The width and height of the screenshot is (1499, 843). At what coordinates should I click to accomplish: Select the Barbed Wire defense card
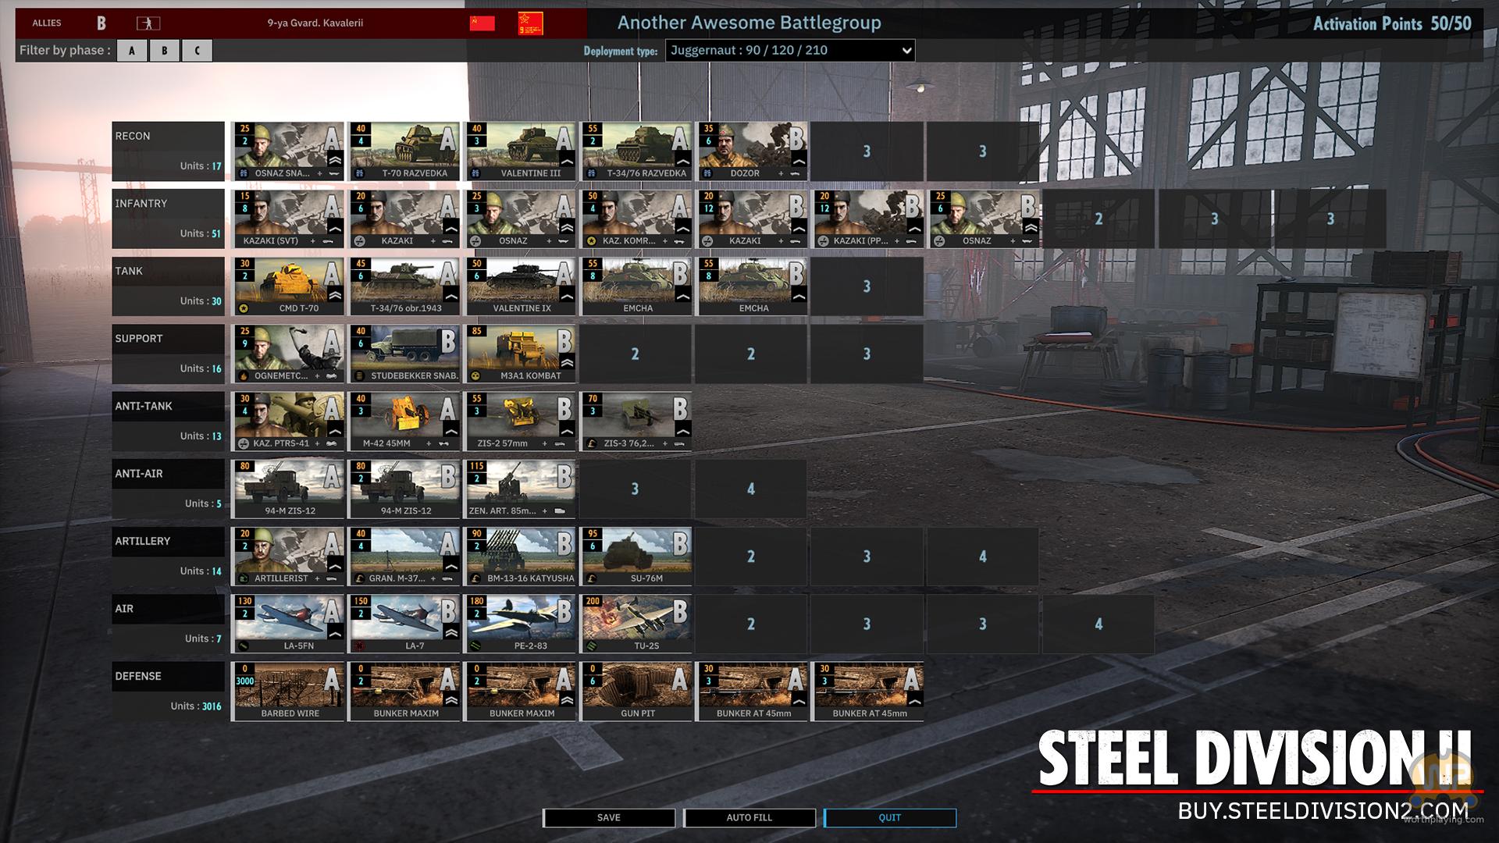[x=288, y=691]
